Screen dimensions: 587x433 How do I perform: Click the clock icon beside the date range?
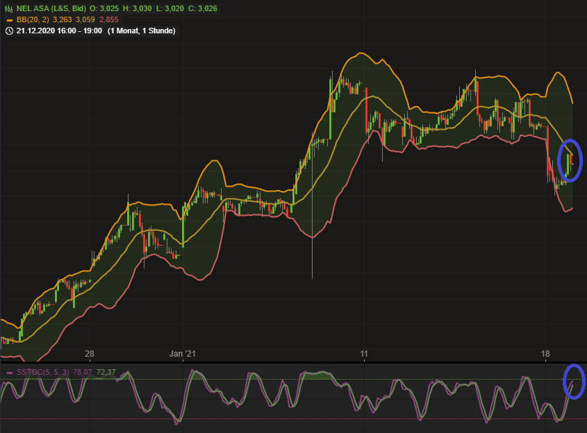(x=8, y=31)
